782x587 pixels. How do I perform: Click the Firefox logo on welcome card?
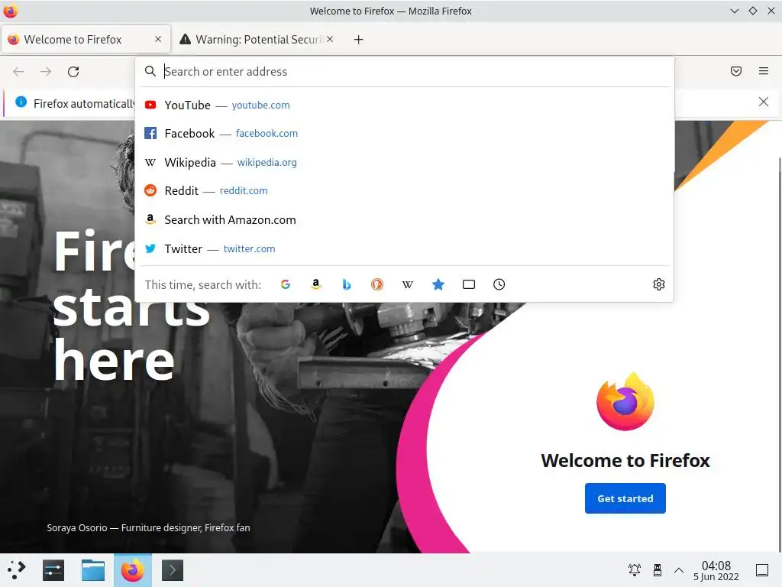(x=625, y=401)
